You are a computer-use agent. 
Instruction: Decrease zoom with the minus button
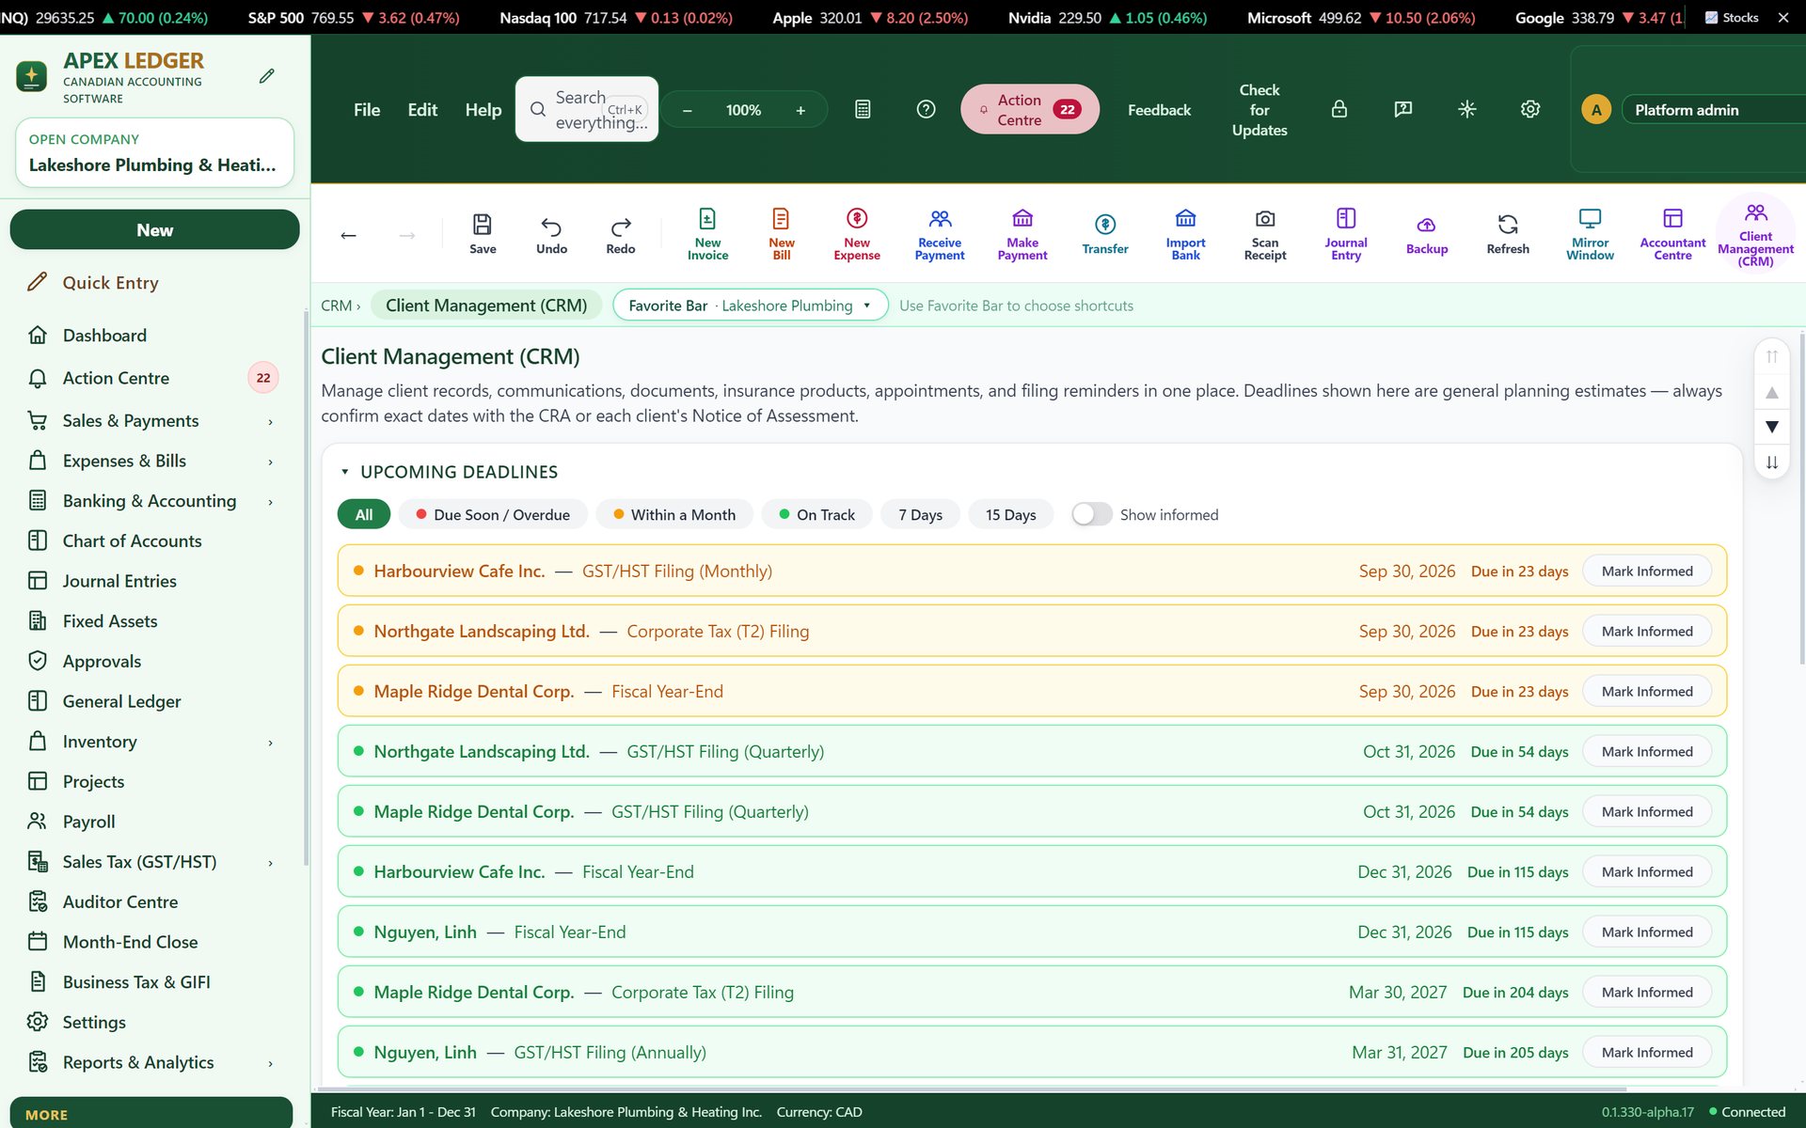pyautogui.click(x=688, y=110)
